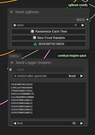Image resolution: width=95 pixels, height=135 pixels.
Task: Collapse the Seed Logger (Inspire) node via its dot
Action: pyautogui.click(x=12, y=63)
